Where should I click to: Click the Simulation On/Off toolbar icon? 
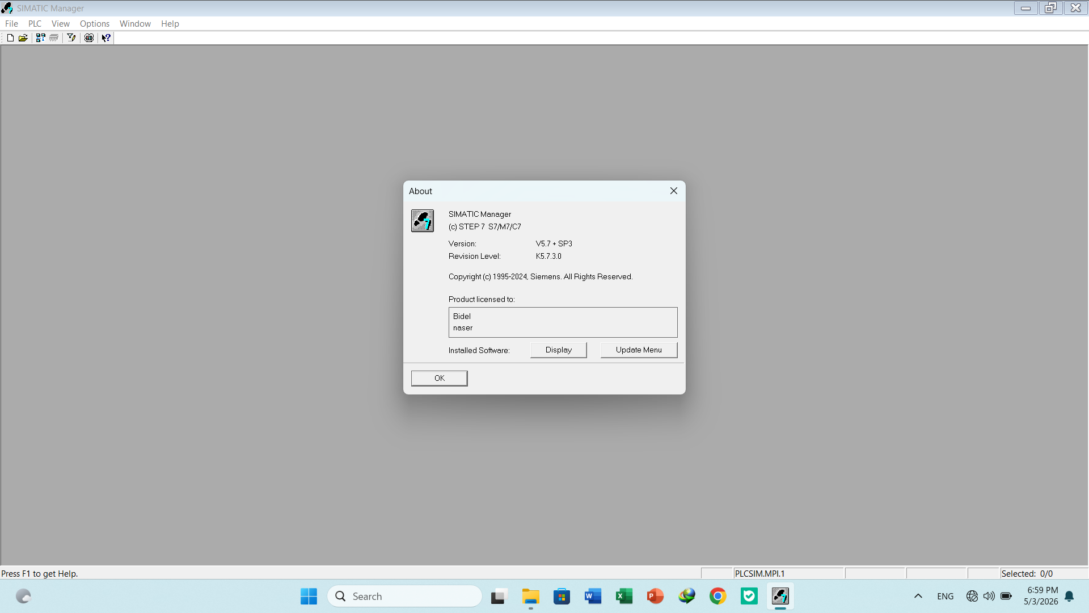point(89,38)
